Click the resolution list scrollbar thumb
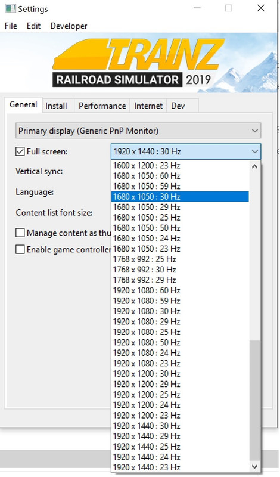 [255, 401]
